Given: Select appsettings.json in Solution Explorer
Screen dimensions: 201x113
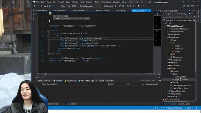Looking at the screenshot, I should [178, 91].
